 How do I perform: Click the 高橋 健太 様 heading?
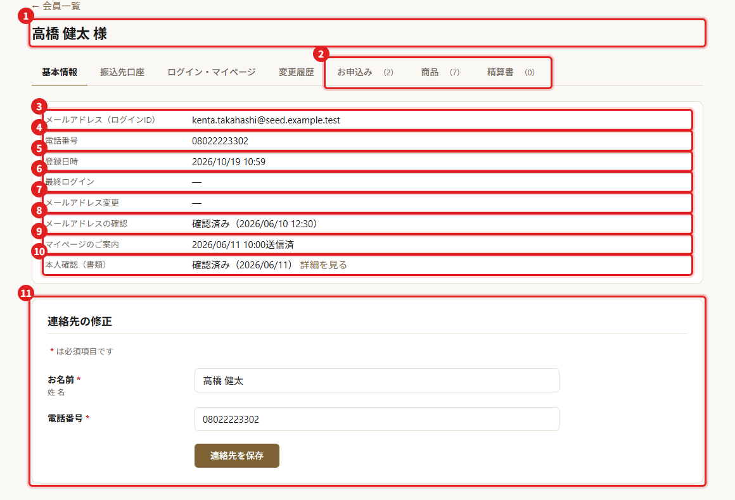pyautogui.click(x=69, y=34)
